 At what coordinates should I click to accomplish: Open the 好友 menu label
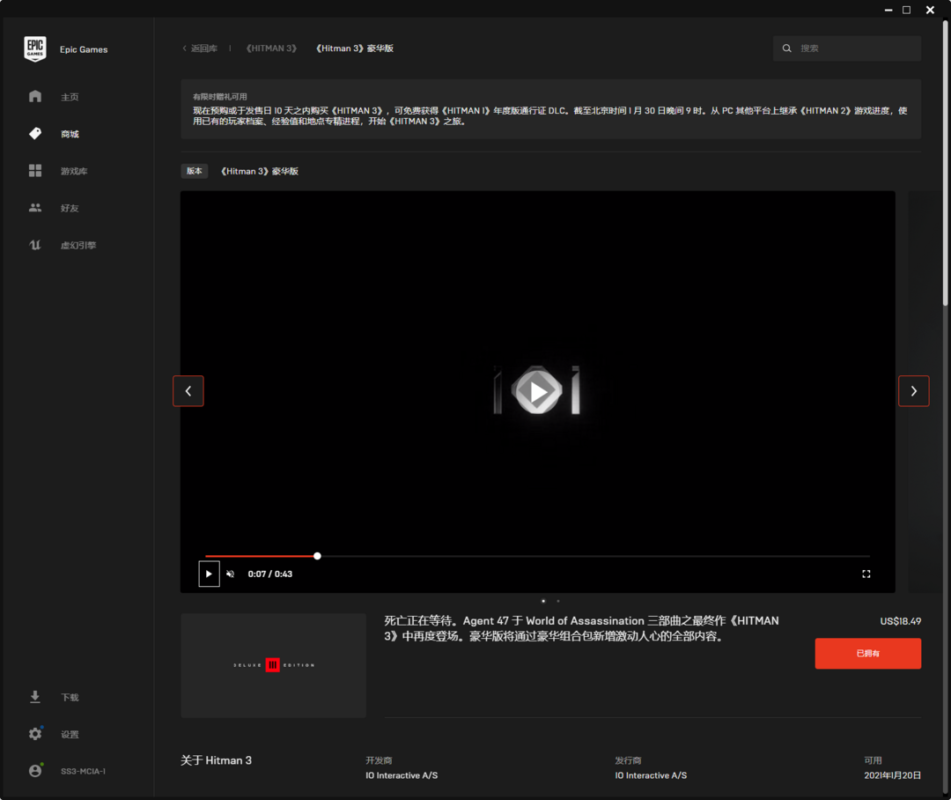pos(70,208)
